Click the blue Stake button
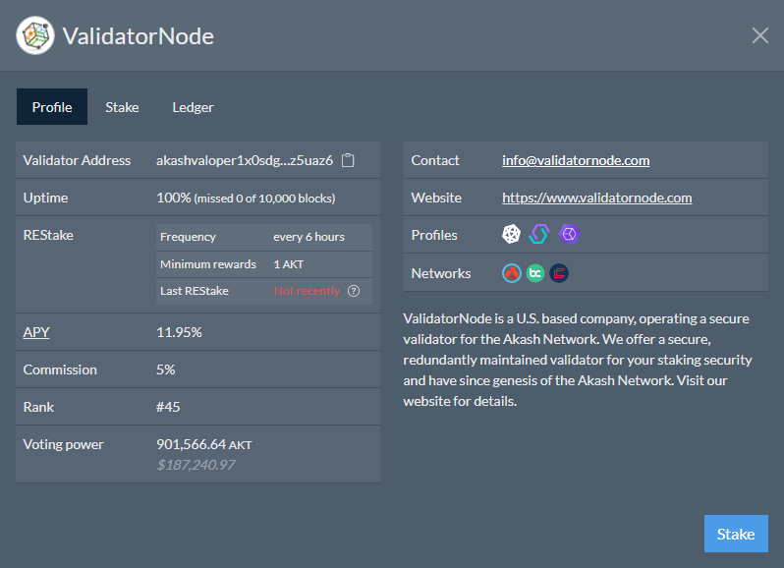Viewport: 784px width, 568px height. [x=736, y=534]
